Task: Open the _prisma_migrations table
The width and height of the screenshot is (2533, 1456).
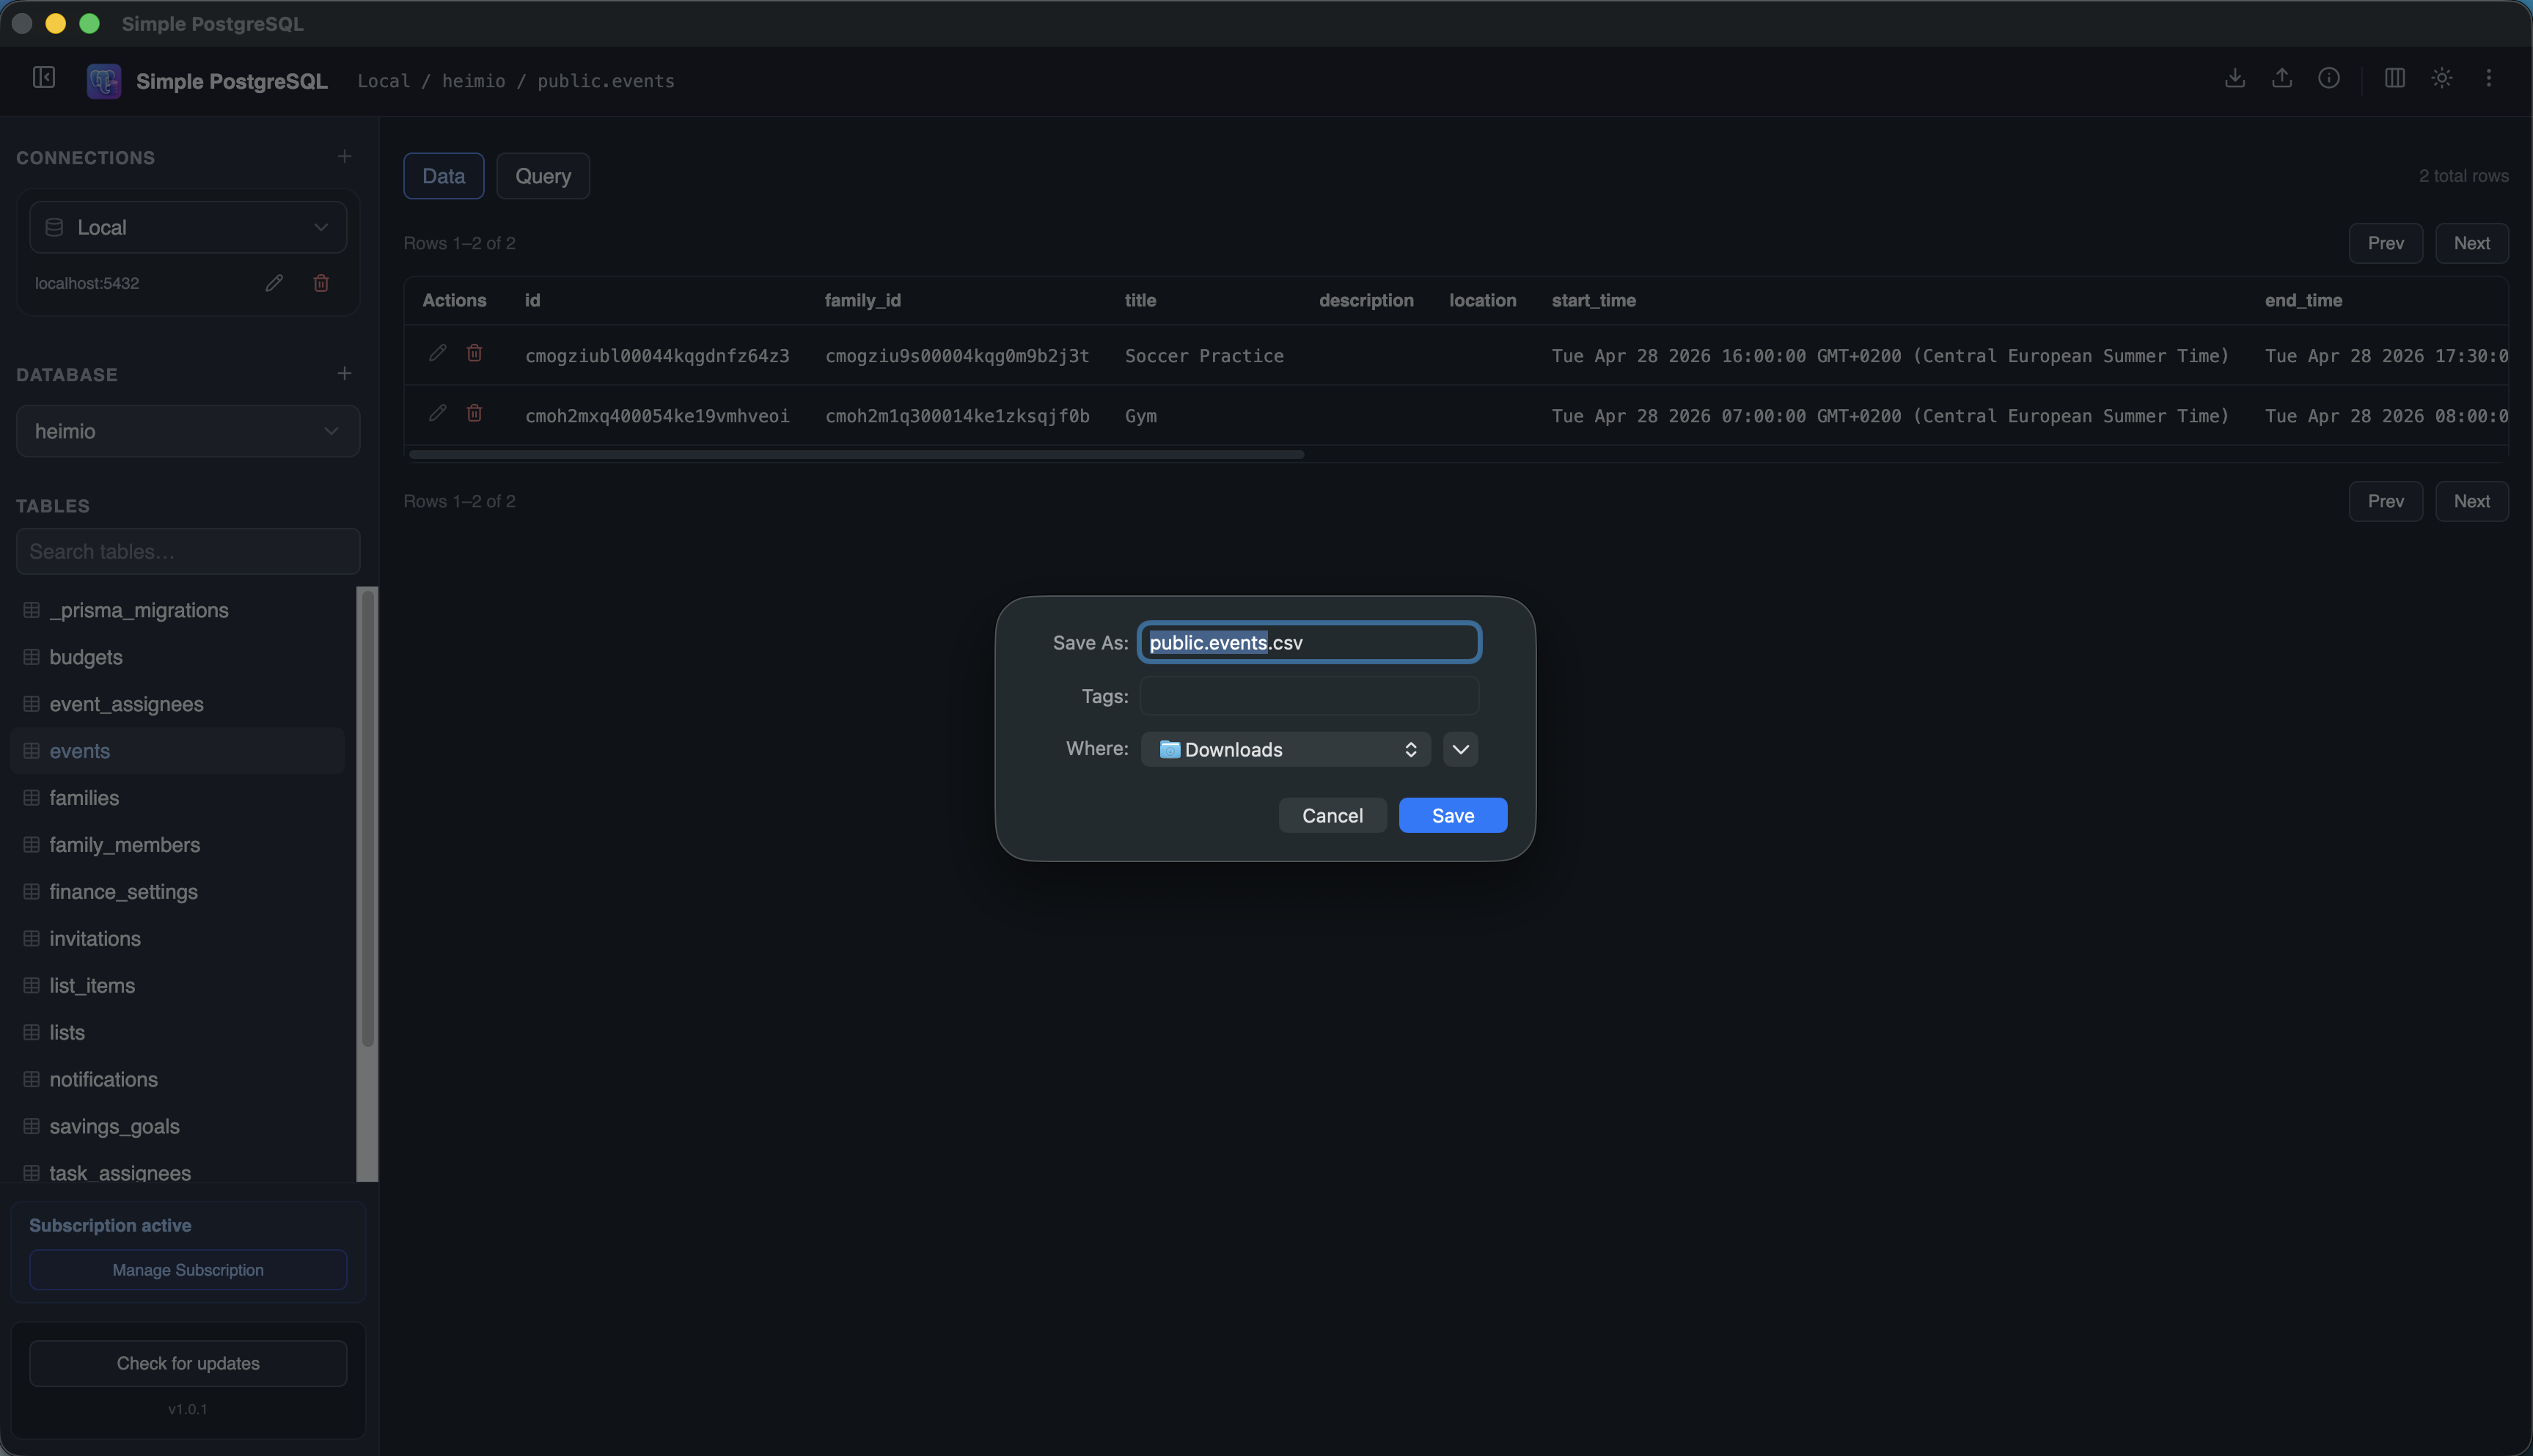Action: click(177, 610)
